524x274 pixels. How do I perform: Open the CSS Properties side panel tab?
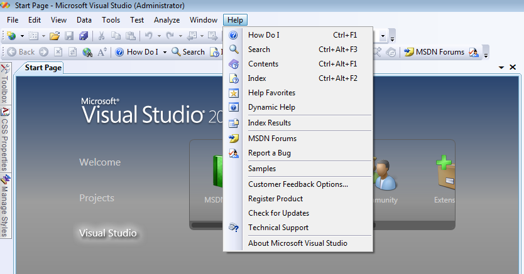[5, 139]
